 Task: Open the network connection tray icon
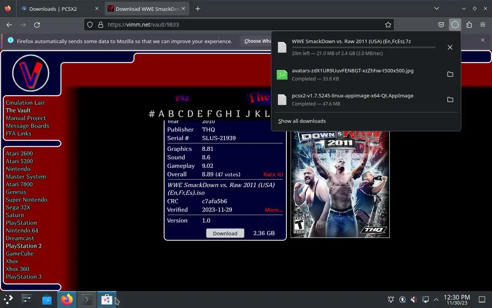425,300
